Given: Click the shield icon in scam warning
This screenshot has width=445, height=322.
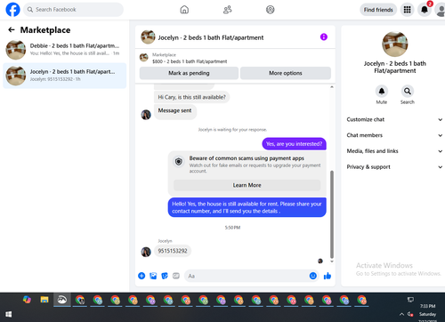Looking at the screenshot, I should click(179, 162).
